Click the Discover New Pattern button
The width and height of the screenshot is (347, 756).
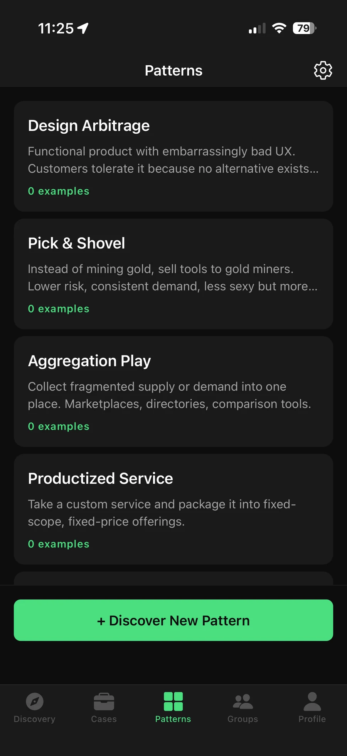173,620
